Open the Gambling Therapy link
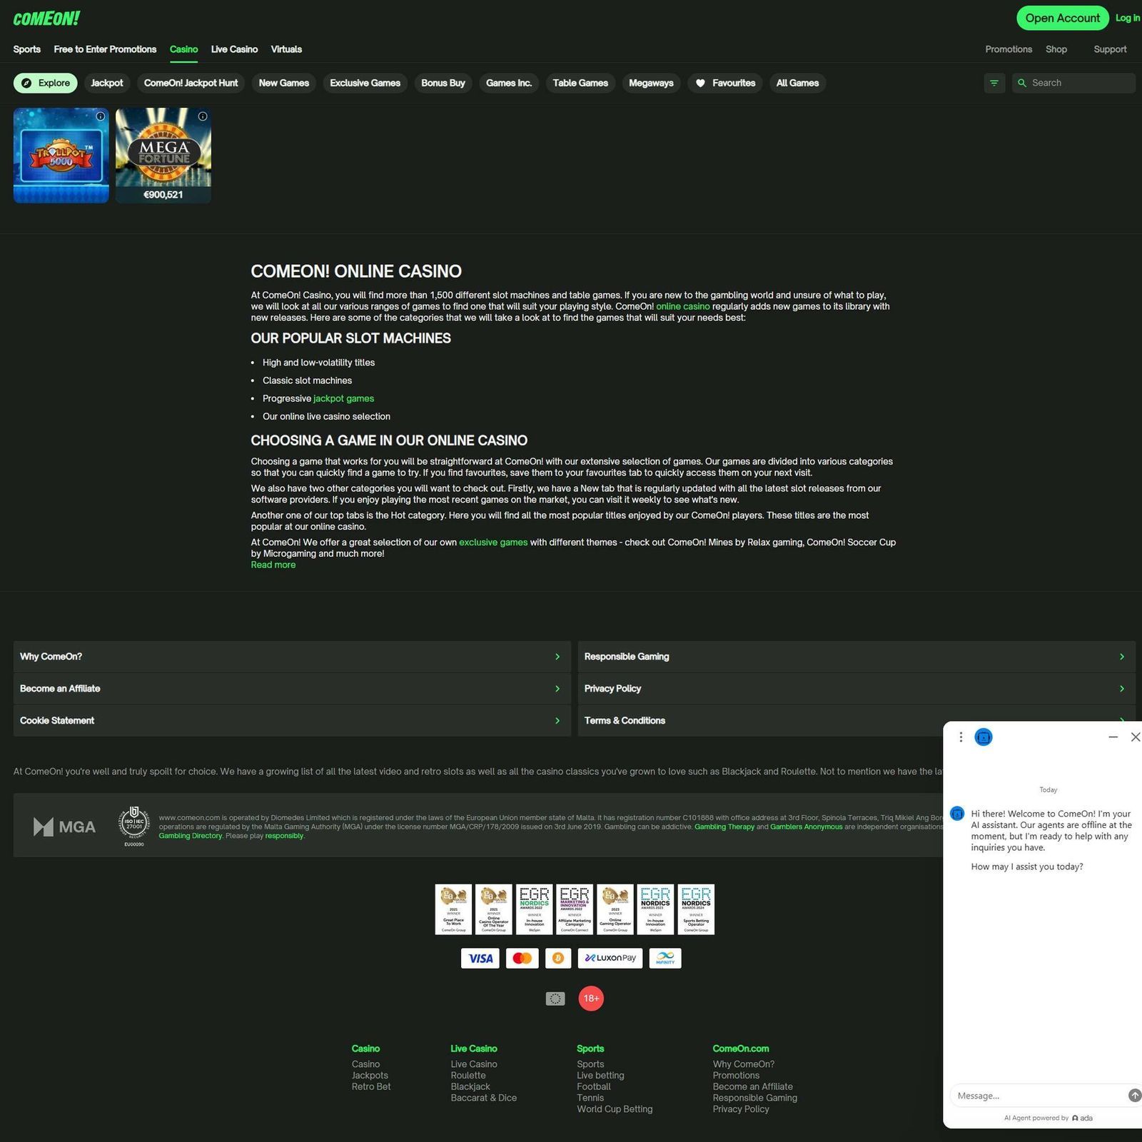This screenshot has height=1142, width=1142. coord(724,827)
